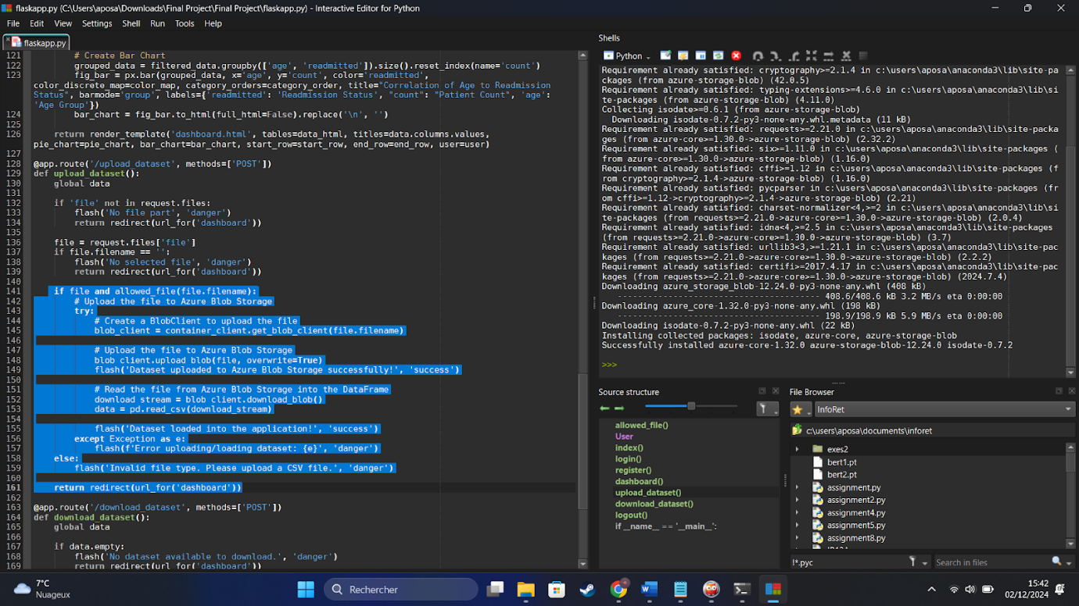Screen dimensions: 1079x606
Task: Open Steam from the taskbar
Action: coord(587,589)
